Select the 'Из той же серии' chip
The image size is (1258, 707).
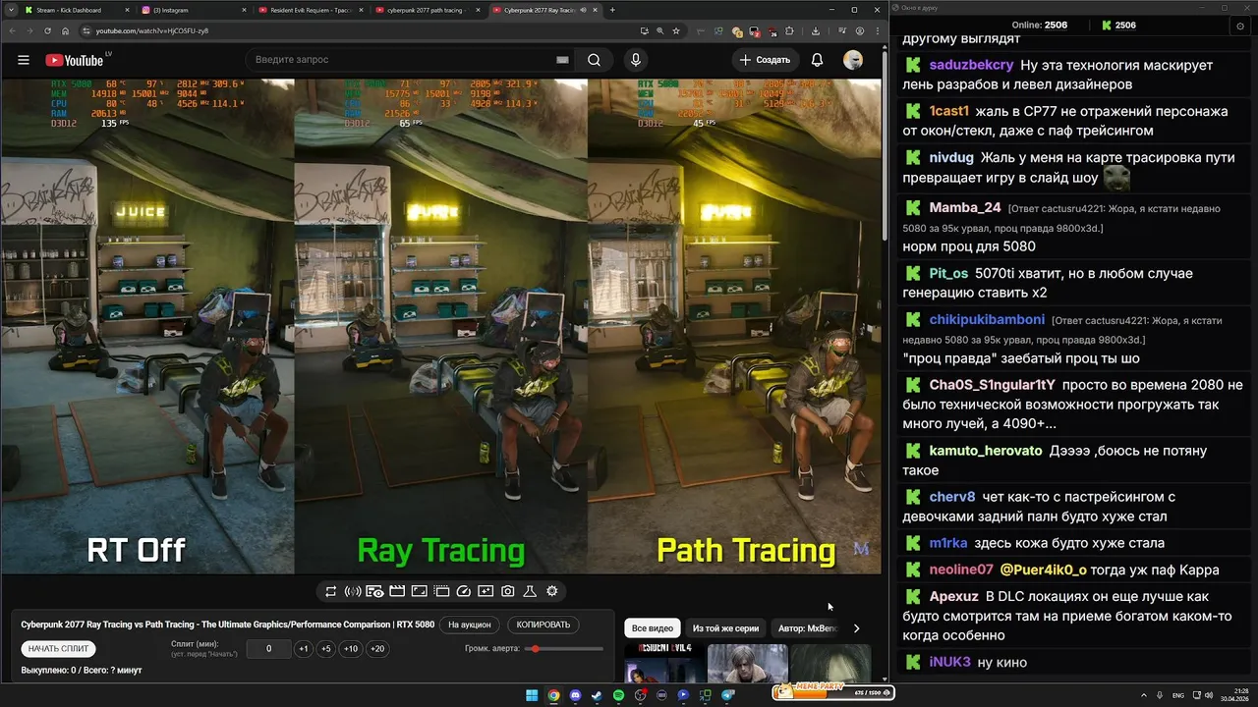tap(725, 628)
